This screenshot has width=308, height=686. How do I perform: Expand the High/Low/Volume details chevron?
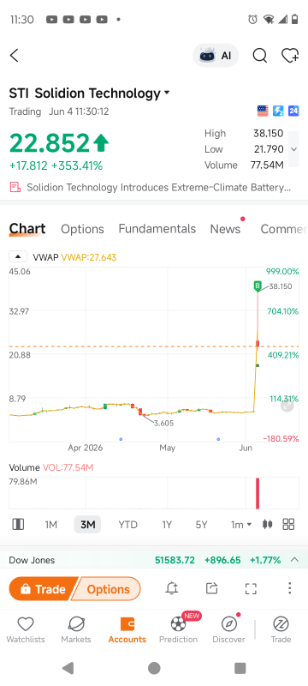click(294, 149)
